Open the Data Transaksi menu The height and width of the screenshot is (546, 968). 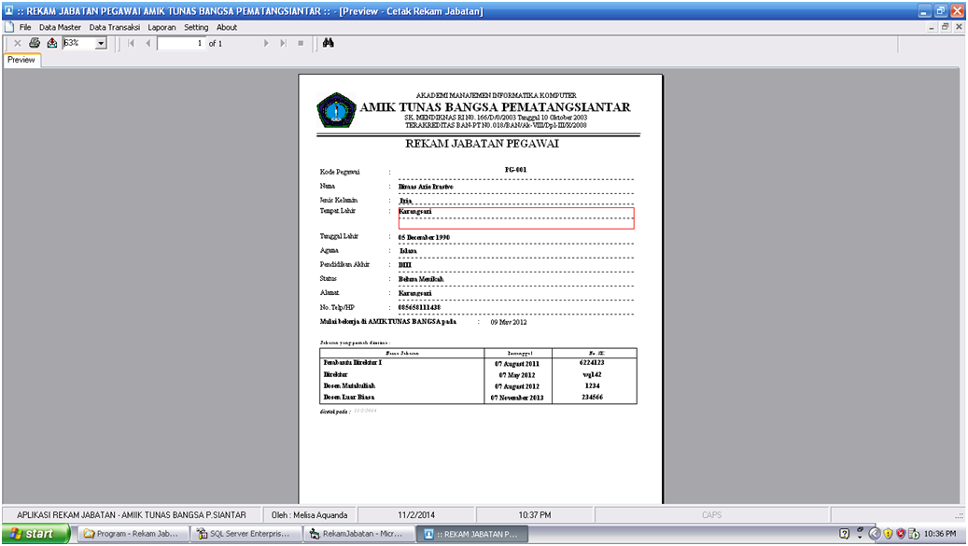click(114, 27)
